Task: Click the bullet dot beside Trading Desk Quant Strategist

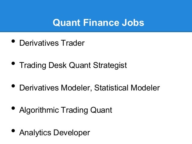Action: [13, 63]
